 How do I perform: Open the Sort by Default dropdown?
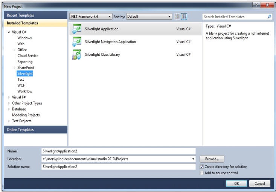click(x=149, y=17)
